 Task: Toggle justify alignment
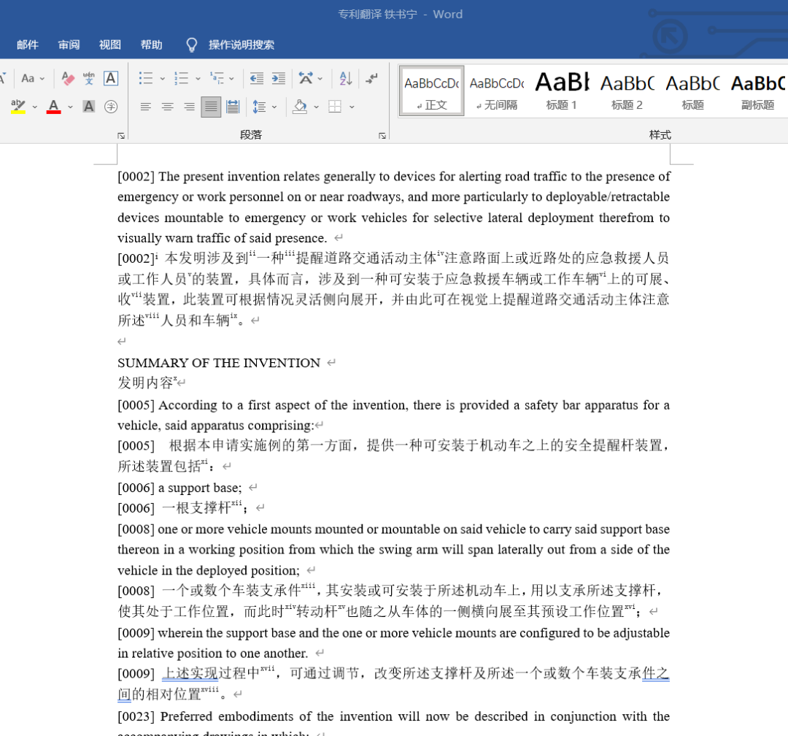(x=211, y=107)
